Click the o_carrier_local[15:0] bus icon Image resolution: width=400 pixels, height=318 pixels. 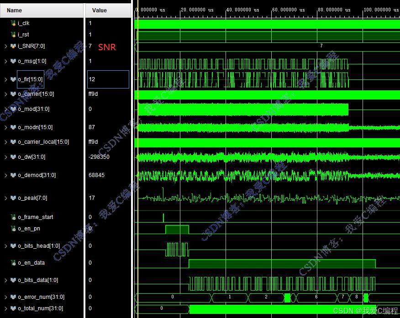13,142
